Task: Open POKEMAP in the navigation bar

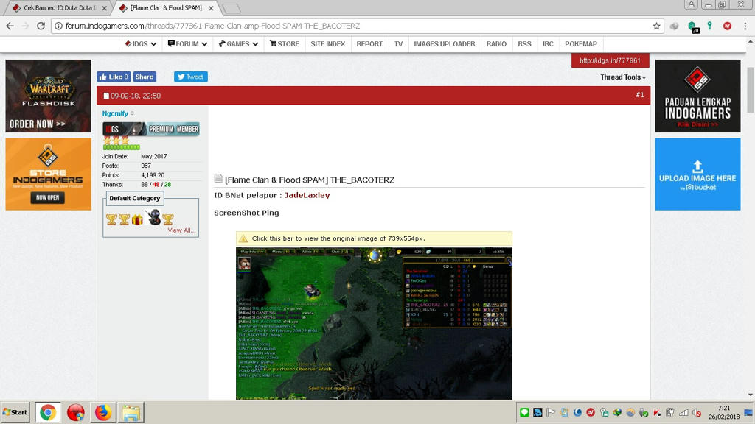Action: (581, 43)
